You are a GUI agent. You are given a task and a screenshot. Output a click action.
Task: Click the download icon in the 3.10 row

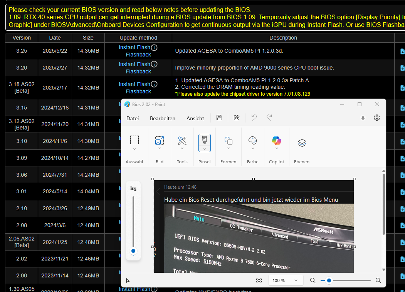[402, 141]
